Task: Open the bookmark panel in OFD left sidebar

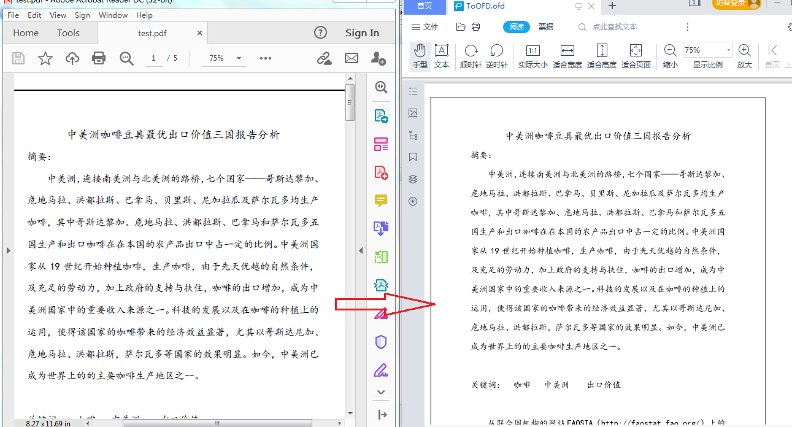Action: pos(413,157)
